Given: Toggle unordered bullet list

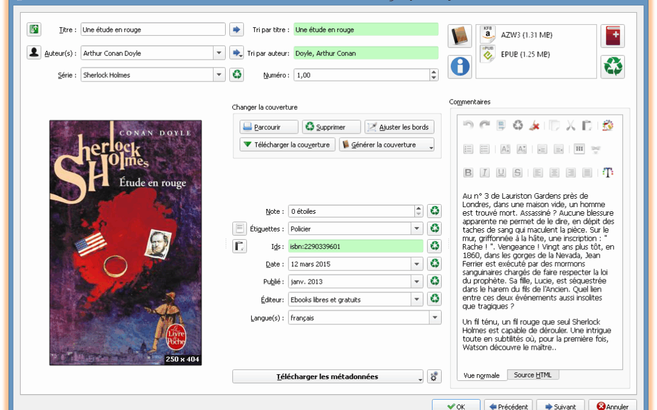Looking at the screenshot, I should click(484, 149).
